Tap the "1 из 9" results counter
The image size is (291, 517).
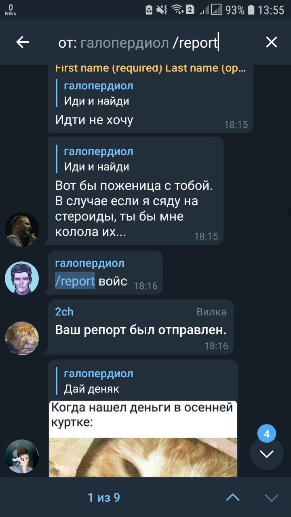pos(104,497)
